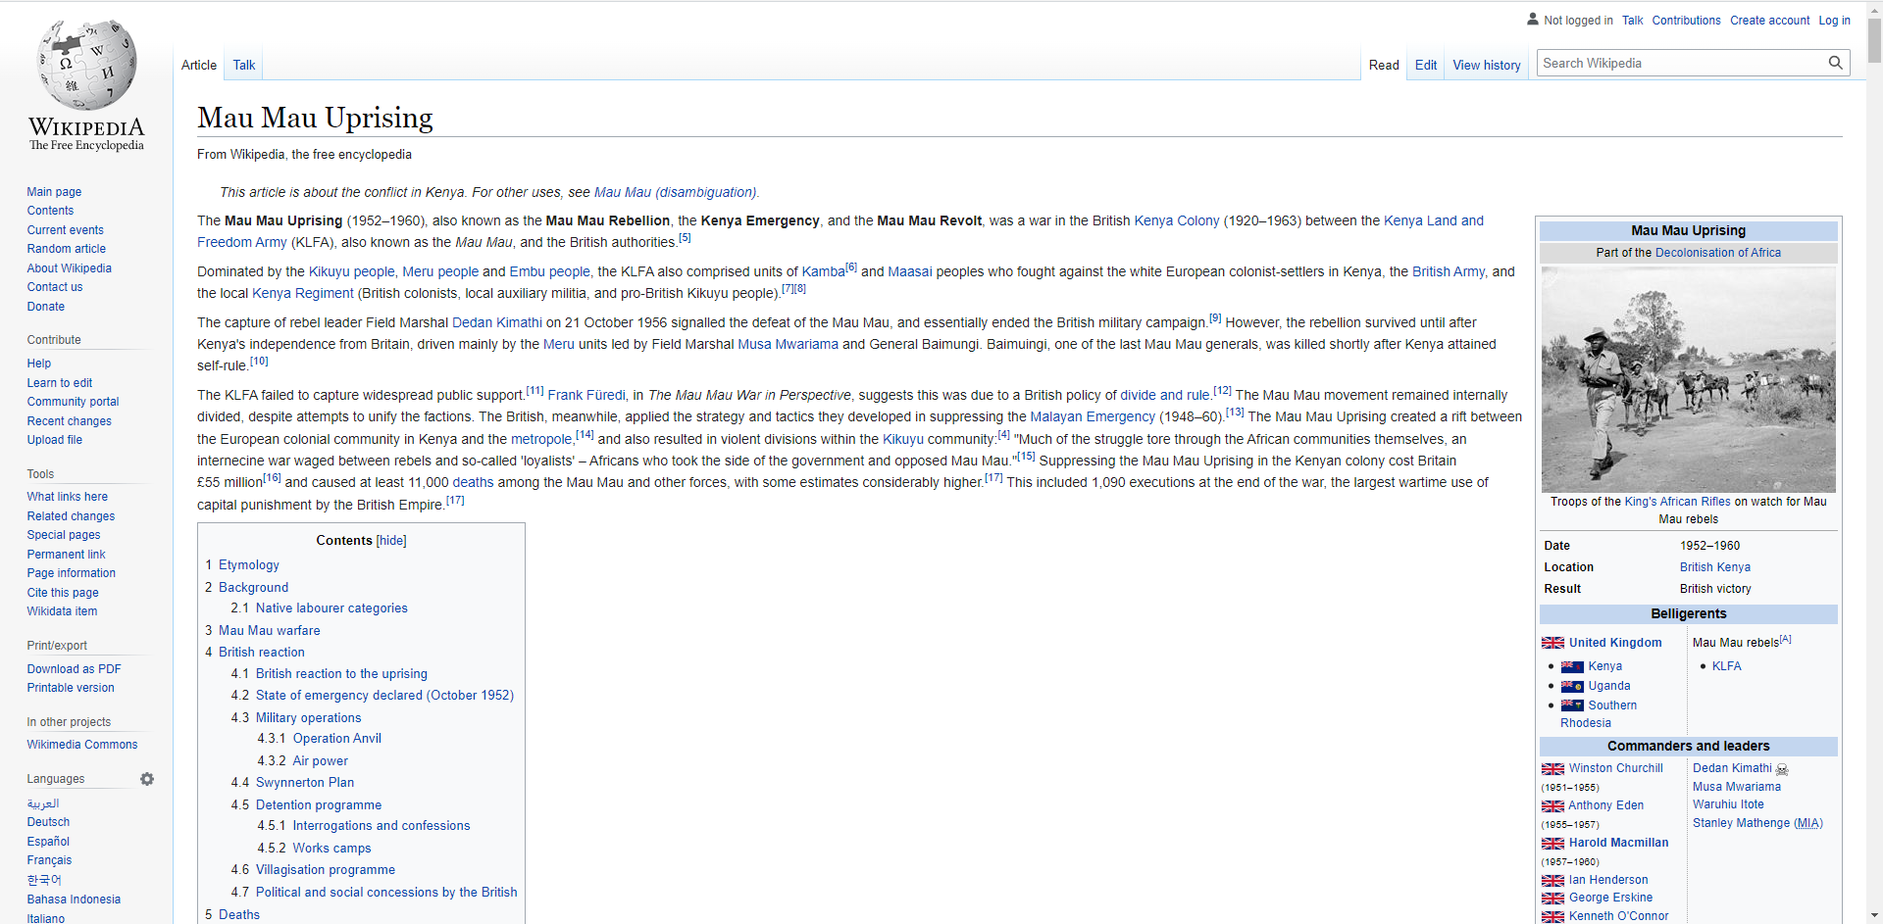Click the Wikidata item link
The height and width of the screenshot is (924, 1883).
click(62, 611)
